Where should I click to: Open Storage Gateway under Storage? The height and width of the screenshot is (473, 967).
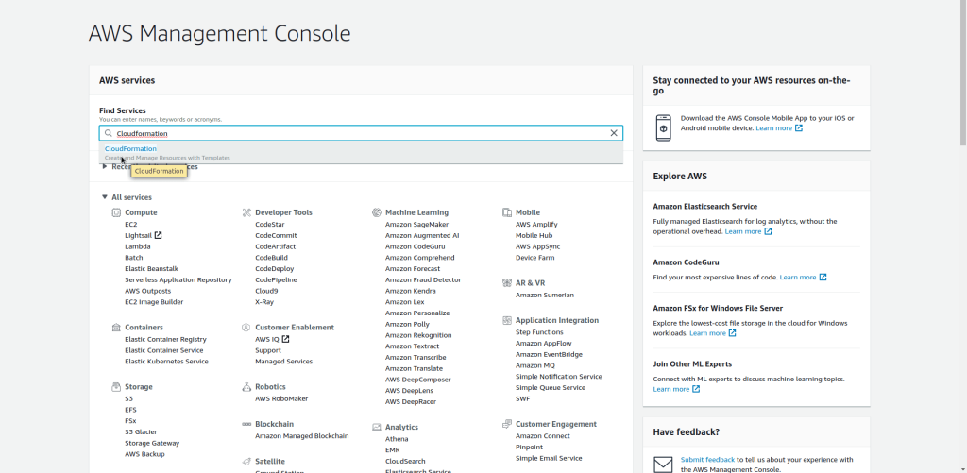[x=152, y=444]
